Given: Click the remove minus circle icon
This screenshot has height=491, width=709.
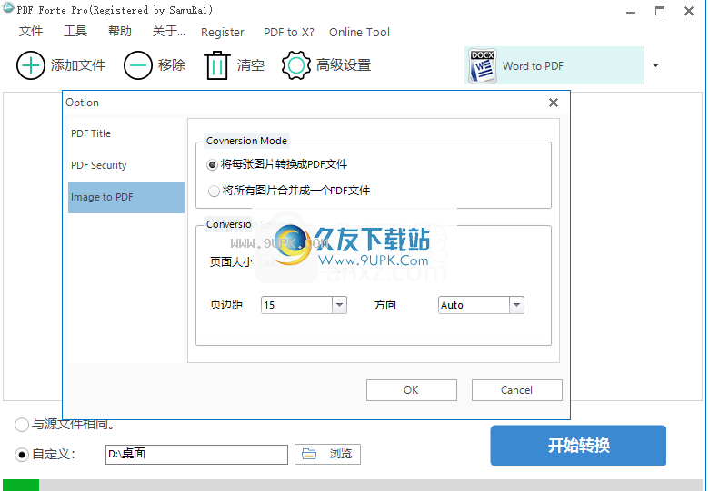Looking at the screenshot, I should point(137,65).
